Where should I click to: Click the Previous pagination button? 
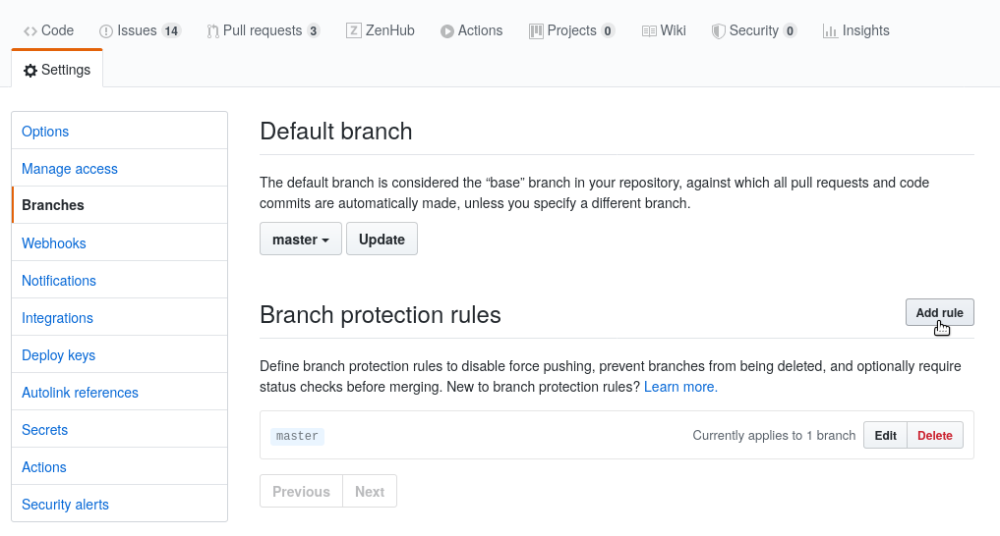pos(301,491)
